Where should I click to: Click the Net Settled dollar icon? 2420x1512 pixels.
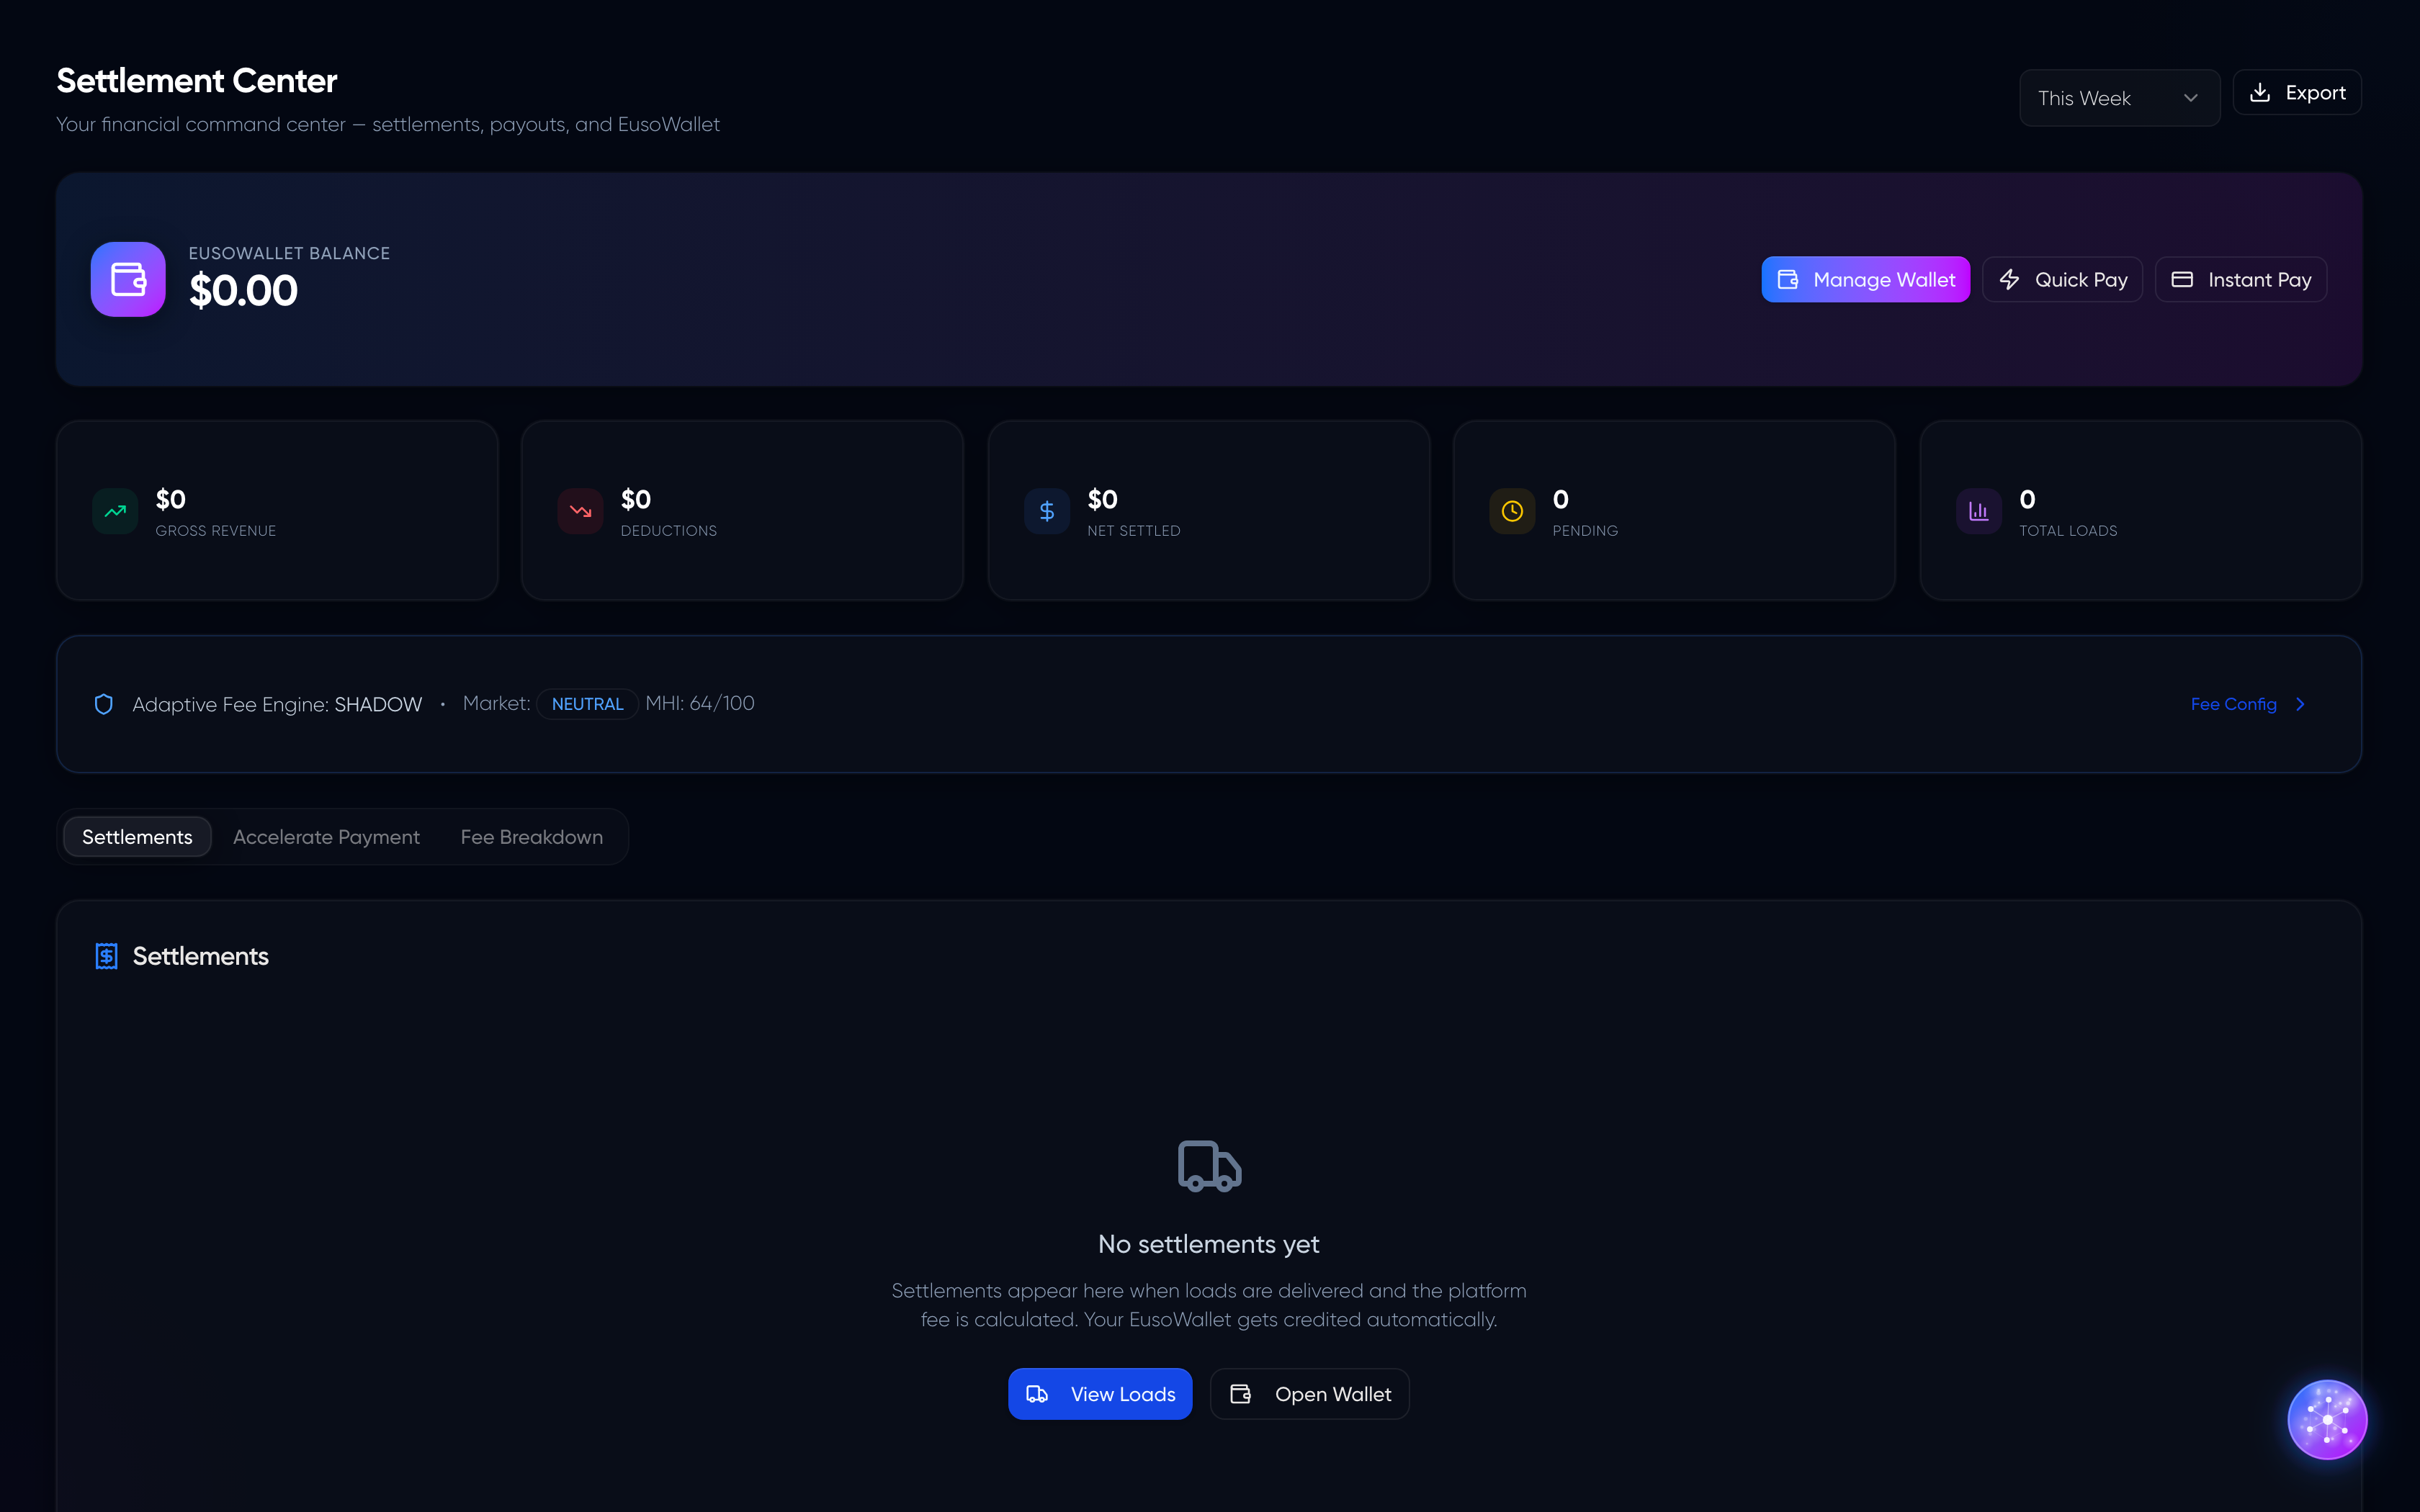click(x=1046, y=511)
